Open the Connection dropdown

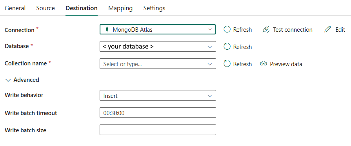point(158,29)
